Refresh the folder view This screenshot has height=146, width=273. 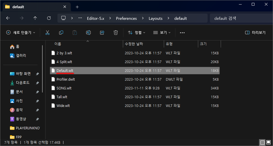click(49, 18)
